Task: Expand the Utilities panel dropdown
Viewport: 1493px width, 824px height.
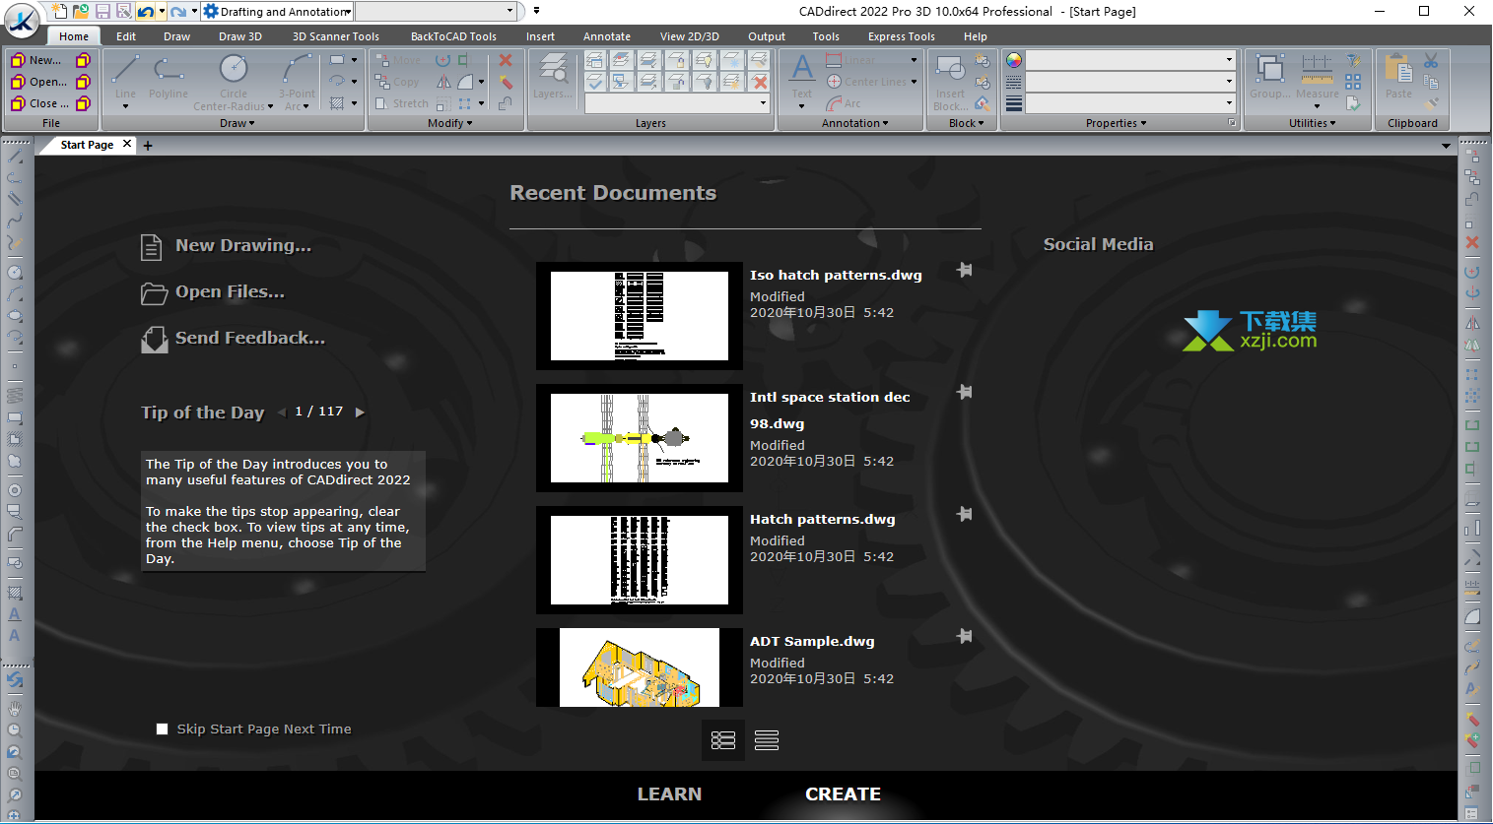Action: coord(1313,123)
